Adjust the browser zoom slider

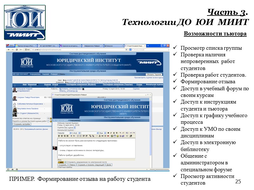click(155, 169)
